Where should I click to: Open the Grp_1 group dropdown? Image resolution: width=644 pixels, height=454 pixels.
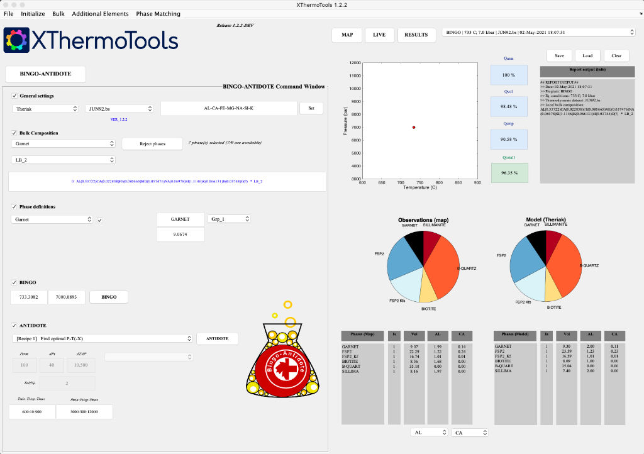[x=229, y=219]
